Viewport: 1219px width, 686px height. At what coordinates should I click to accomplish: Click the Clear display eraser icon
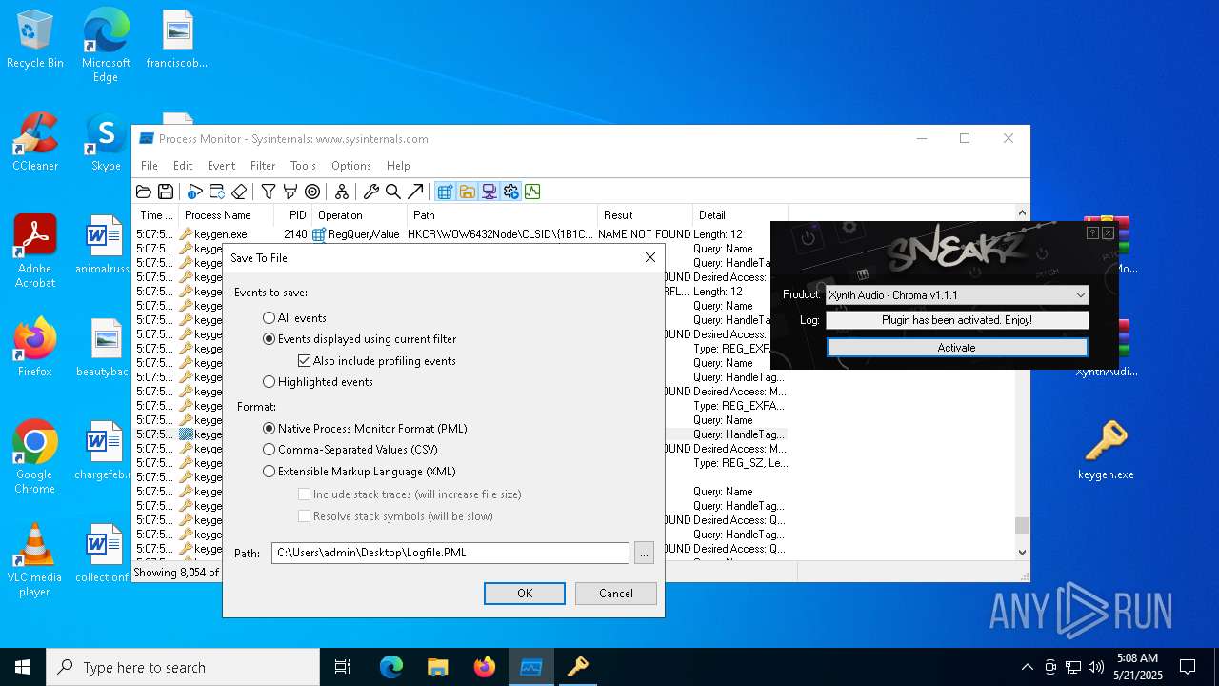click(x=239, y=192)
